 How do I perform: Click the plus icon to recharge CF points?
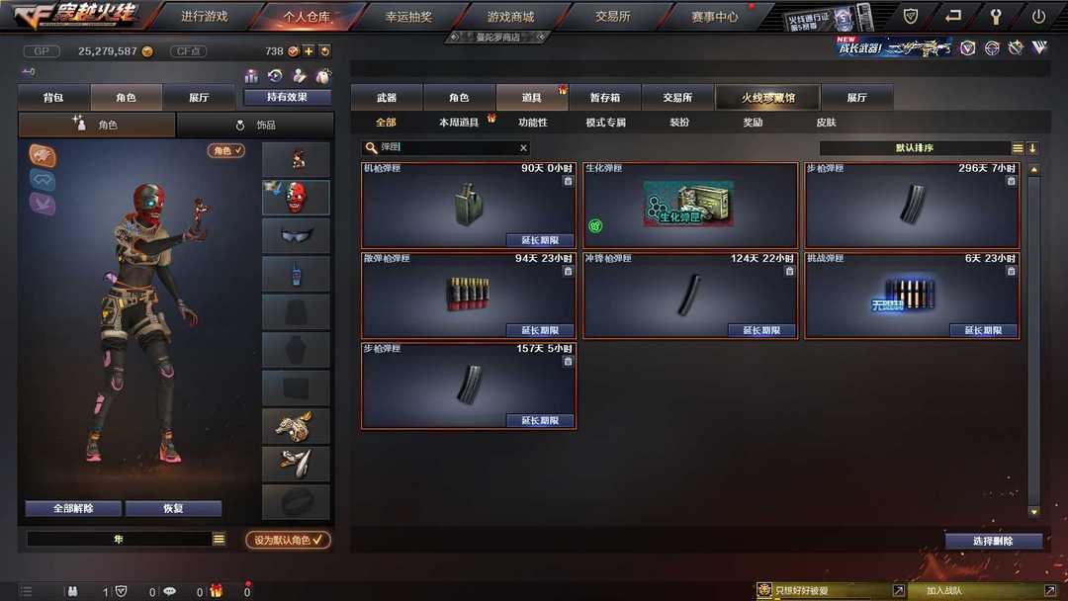[x=309, y=51]
